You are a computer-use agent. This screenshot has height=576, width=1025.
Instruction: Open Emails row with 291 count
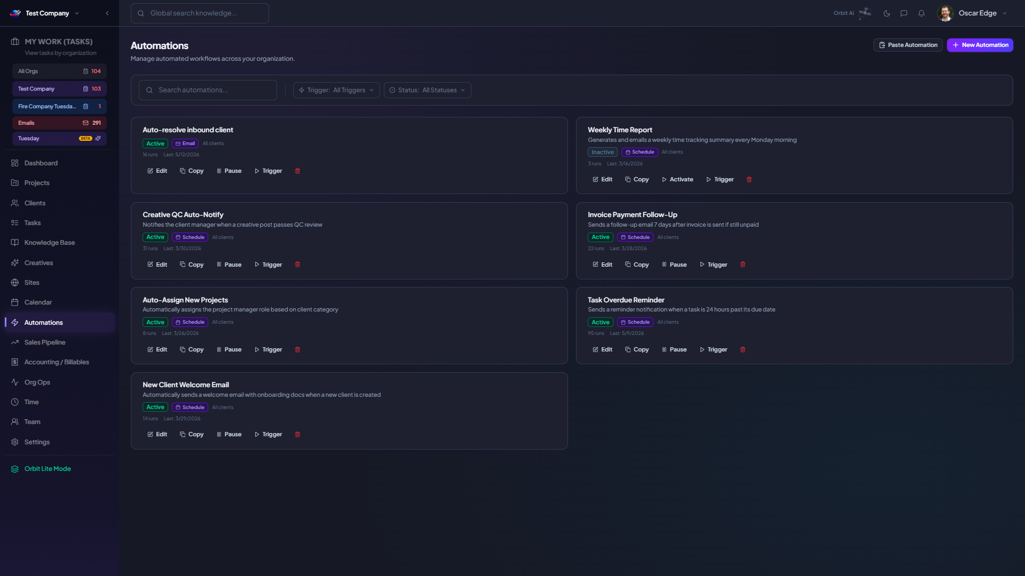click(x=59, y=123)
